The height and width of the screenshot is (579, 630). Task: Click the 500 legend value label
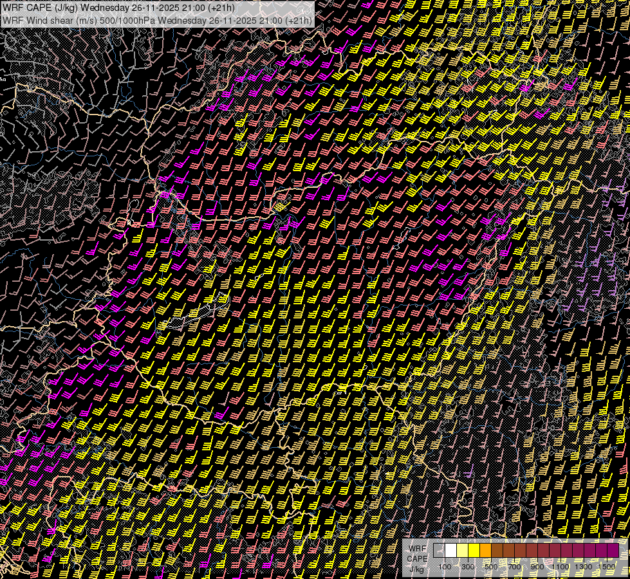click(491, 567)
